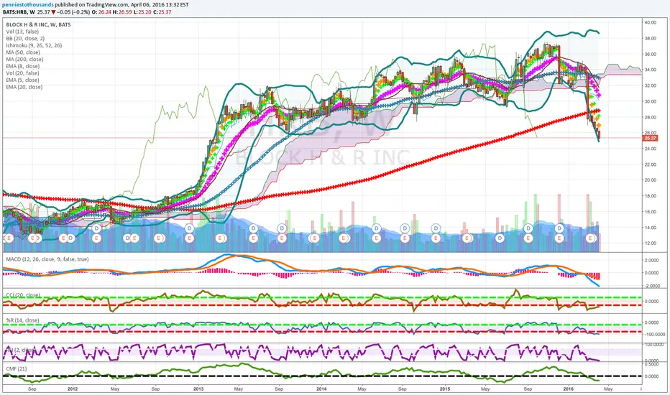Click the 12.00 price axis label
The height and width of the screenshot is (395, 670).
pos(651,243)
